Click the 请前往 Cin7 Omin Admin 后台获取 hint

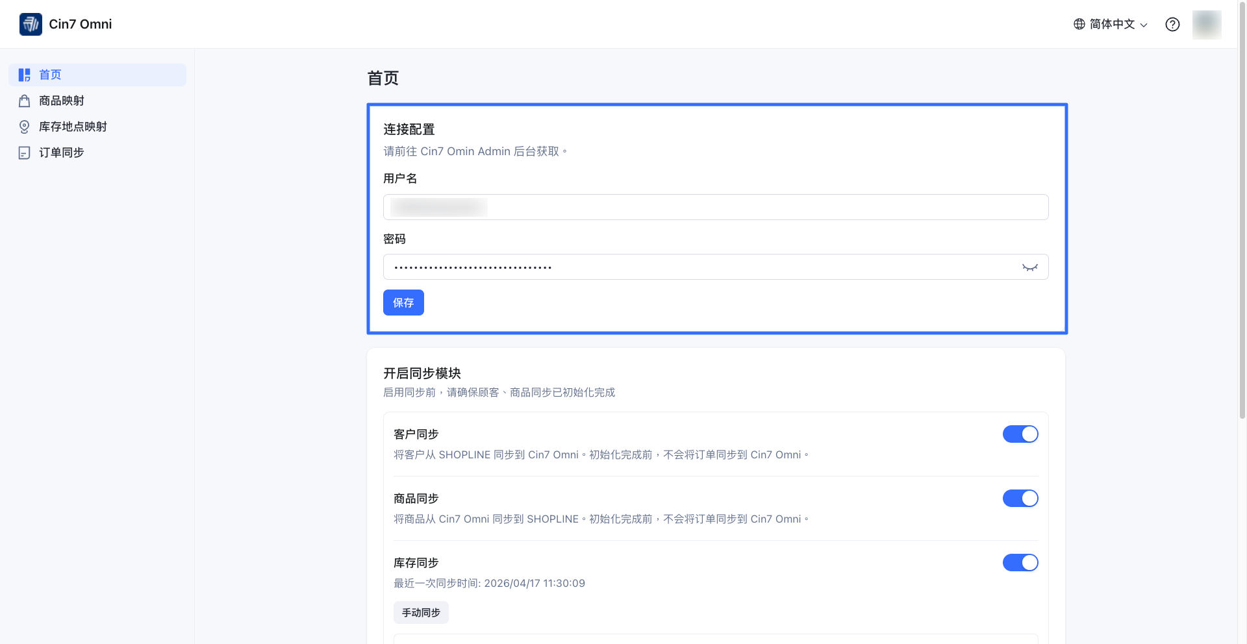pos(475,151)
